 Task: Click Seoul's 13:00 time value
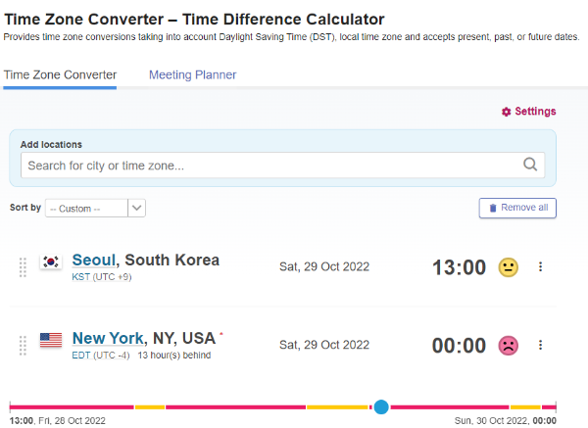pos(459,267)
